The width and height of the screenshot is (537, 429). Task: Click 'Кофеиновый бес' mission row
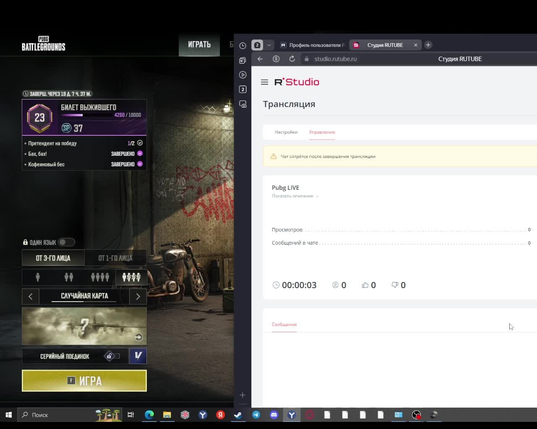pyautogui.click(x=84, y=164)
